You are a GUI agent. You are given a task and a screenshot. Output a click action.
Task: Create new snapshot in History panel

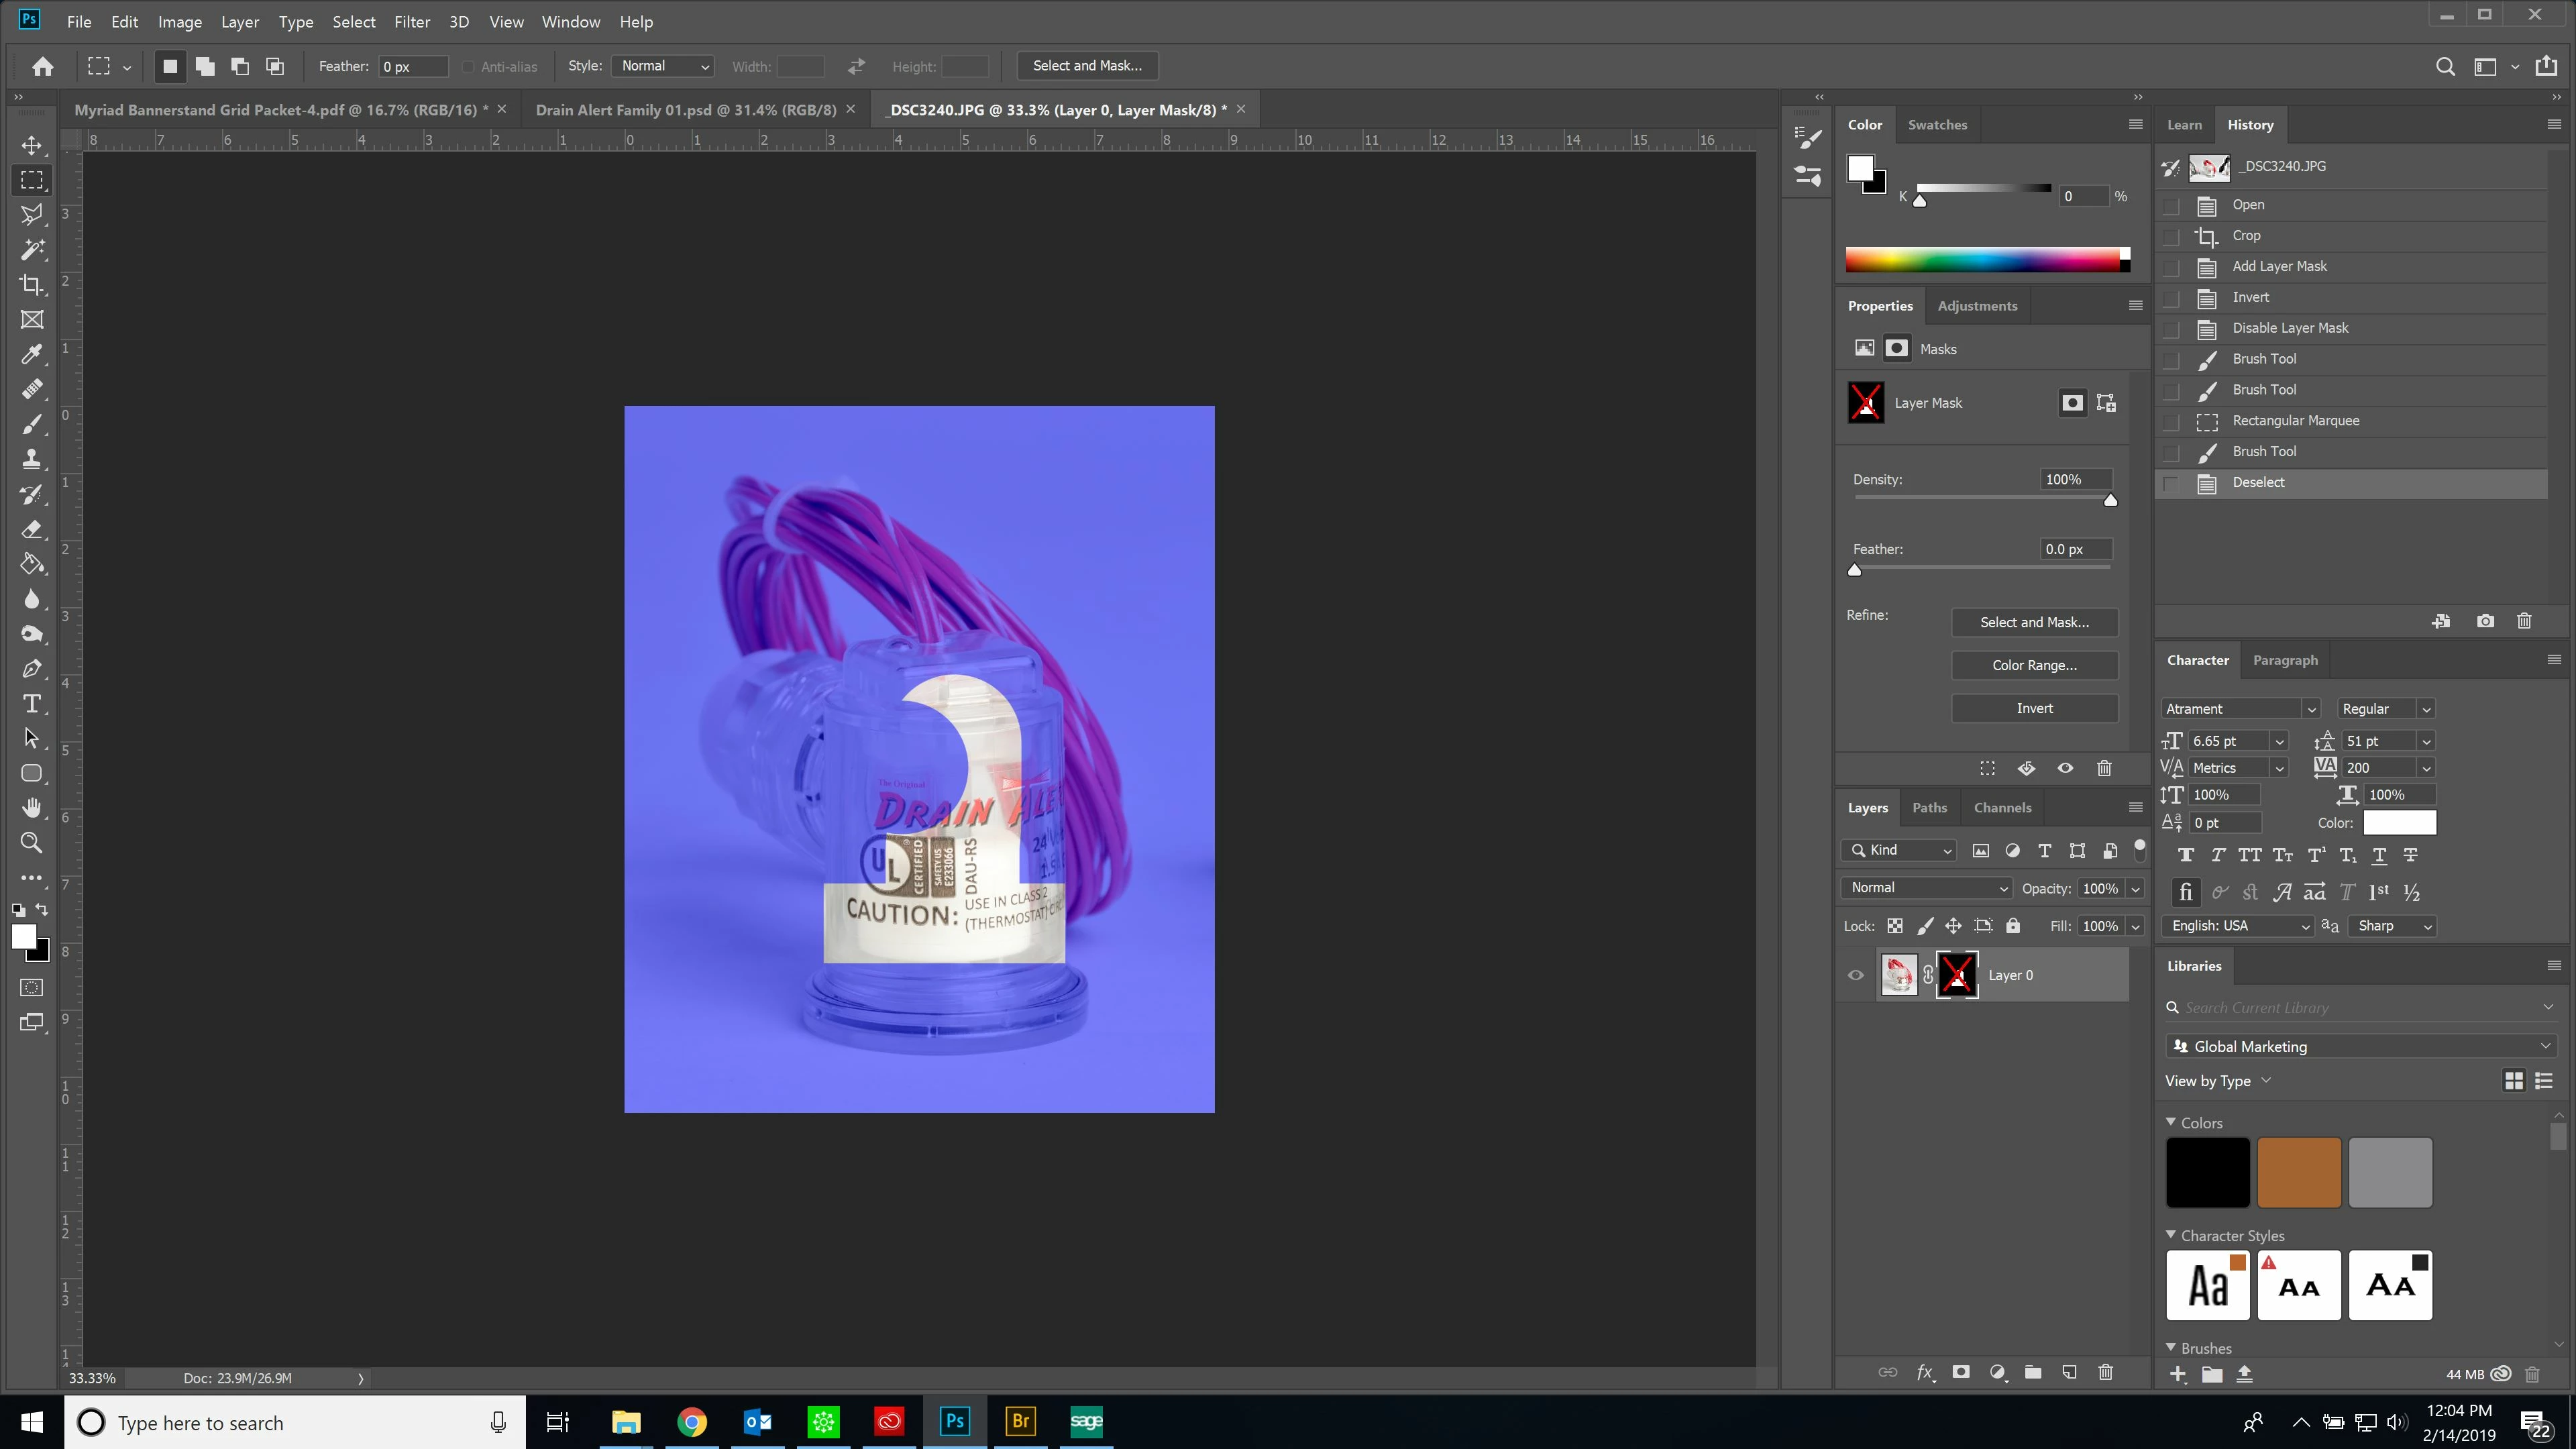pyautogui.click(x=2485, y=621)
